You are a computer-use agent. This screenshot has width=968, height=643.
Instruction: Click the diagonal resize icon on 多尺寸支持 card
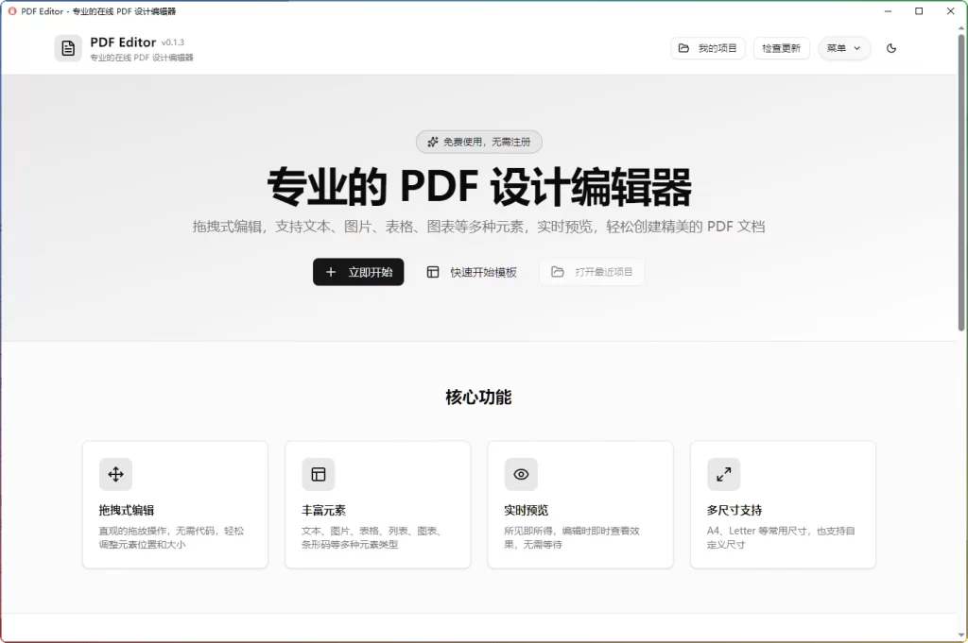[723, 474]
